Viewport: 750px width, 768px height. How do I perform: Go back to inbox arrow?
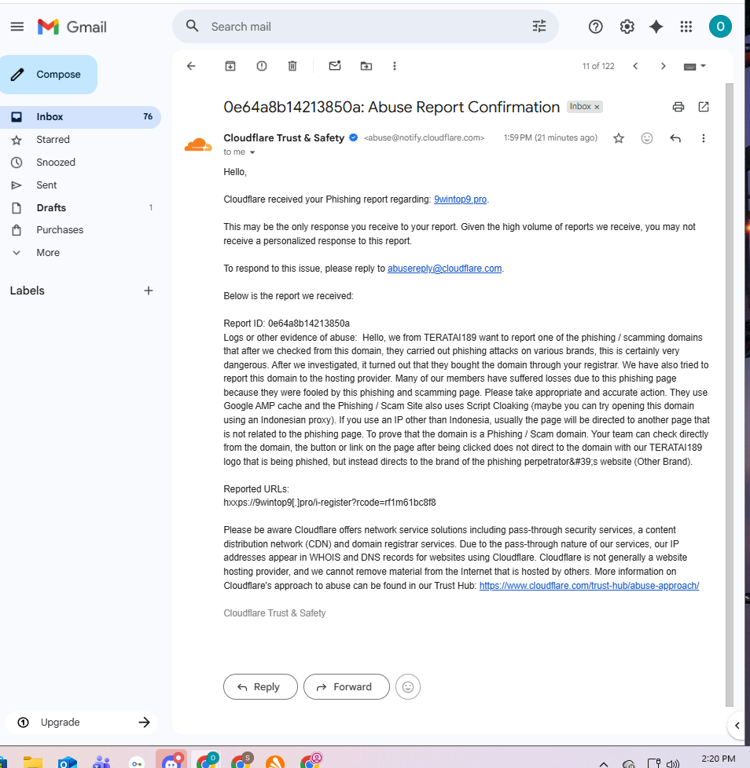pyautogui.click(x=191, y=66)
